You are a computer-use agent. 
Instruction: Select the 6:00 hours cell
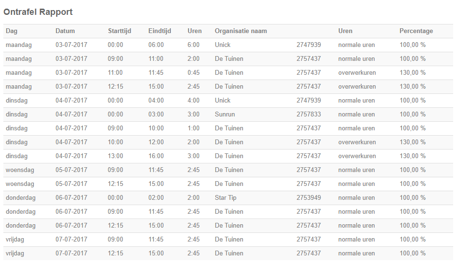[x=193, y=45]
